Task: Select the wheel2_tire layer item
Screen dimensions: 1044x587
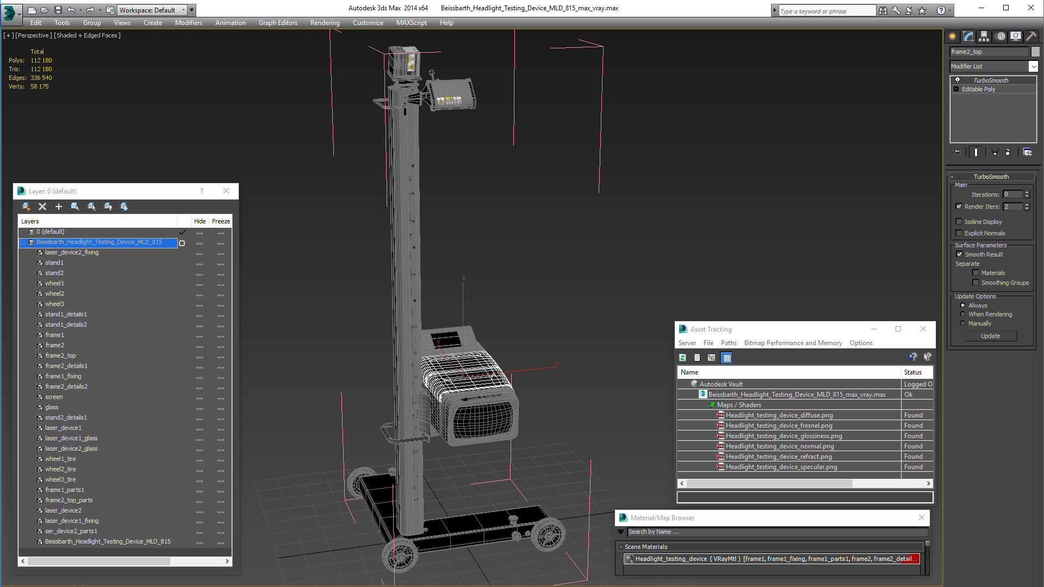Action: pos(60,469)
